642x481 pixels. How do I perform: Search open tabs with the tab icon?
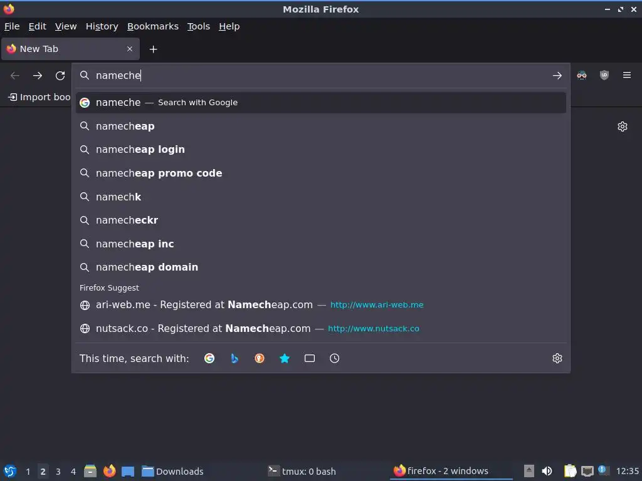click(310, 358)
